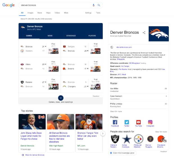Click head coach Vic Fangio link
This screenshot has height=159, width=174.
125,66
